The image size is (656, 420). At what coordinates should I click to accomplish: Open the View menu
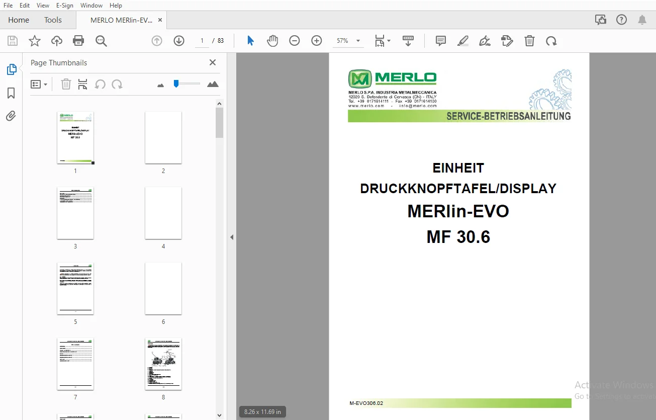point(43,6)
